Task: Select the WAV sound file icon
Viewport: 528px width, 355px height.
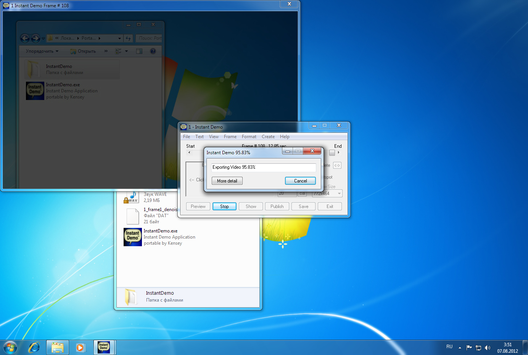Action: pyautogui.click(x=131, y=197)
